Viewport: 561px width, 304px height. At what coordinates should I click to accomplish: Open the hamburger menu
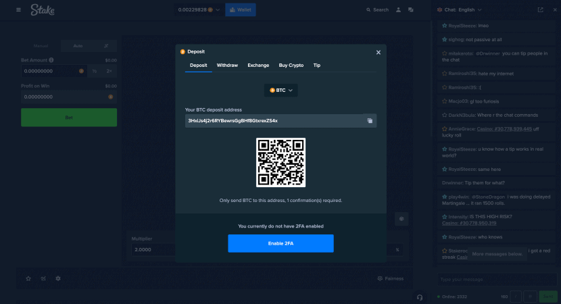(x=19, y=9)
